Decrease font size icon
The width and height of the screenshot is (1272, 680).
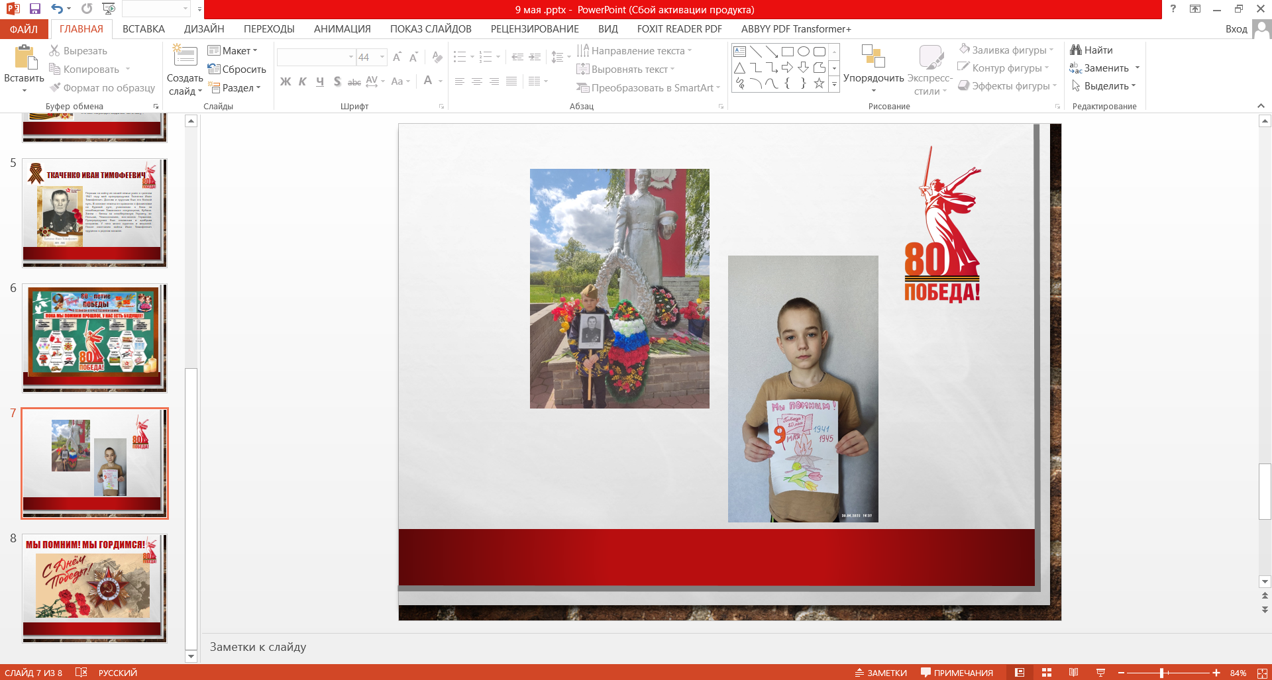click(x=413, y=57)
